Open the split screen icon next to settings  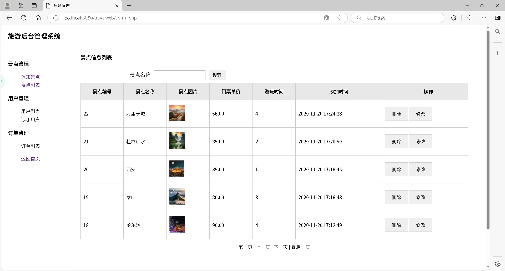498,18
